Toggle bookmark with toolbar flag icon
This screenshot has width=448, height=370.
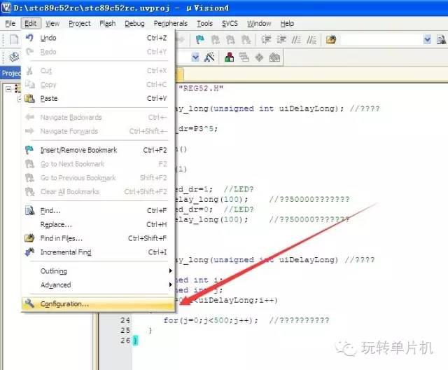[200, 39]
